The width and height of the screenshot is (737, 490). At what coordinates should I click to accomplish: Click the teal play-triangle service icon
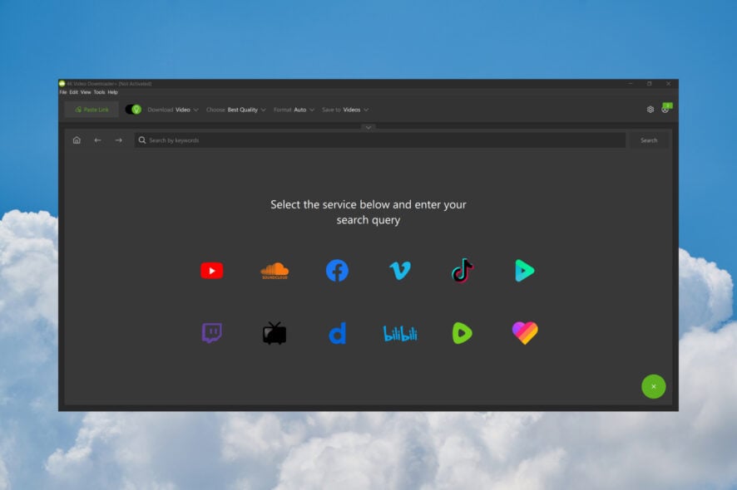[525, 271]
